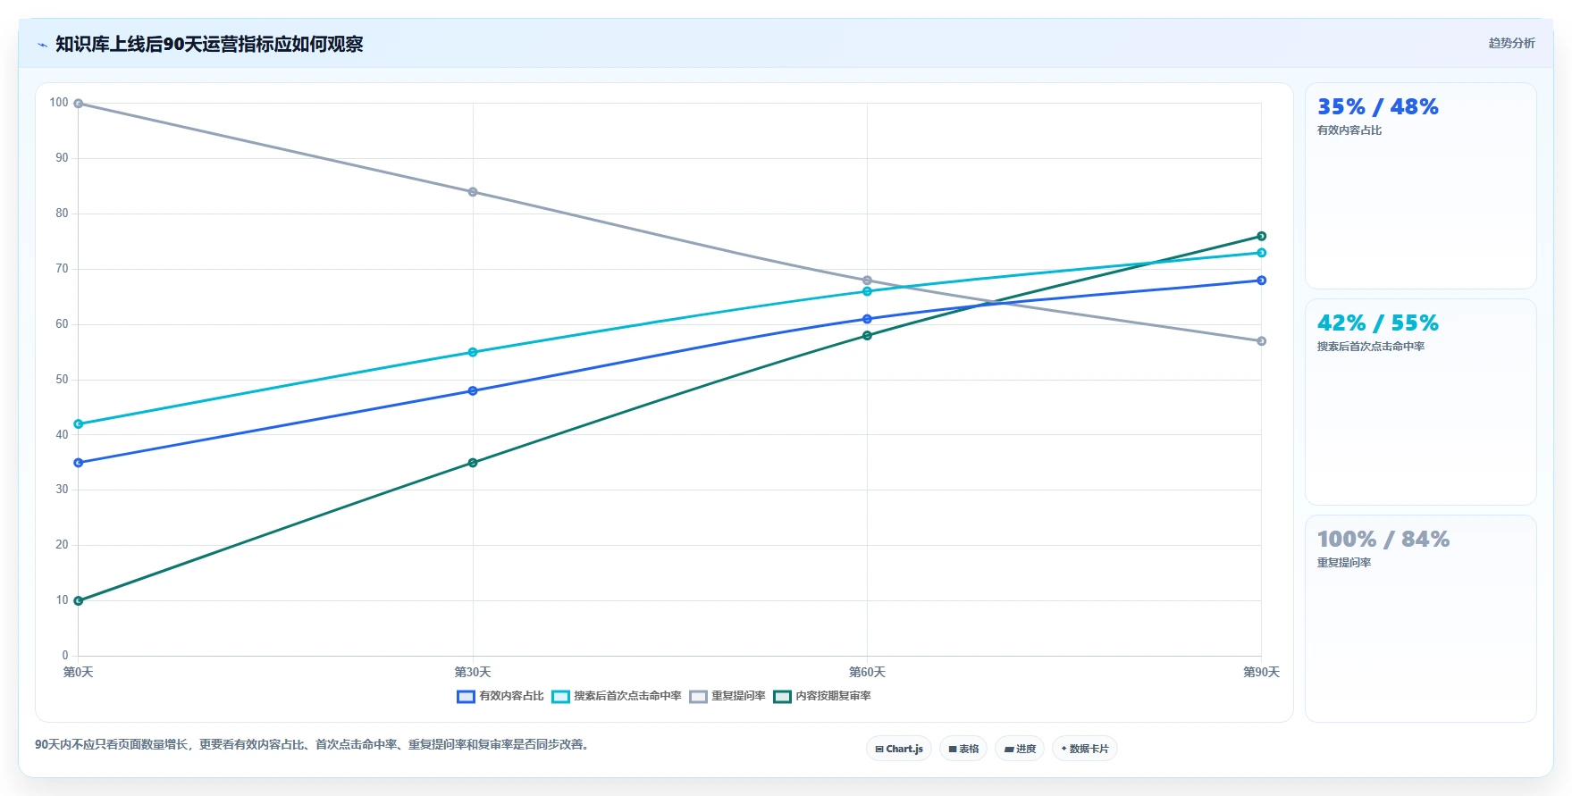The image size is (1572, 796).
Task: Click the 有效内容占比 caption in the first card
Action: click(1349, 130)
